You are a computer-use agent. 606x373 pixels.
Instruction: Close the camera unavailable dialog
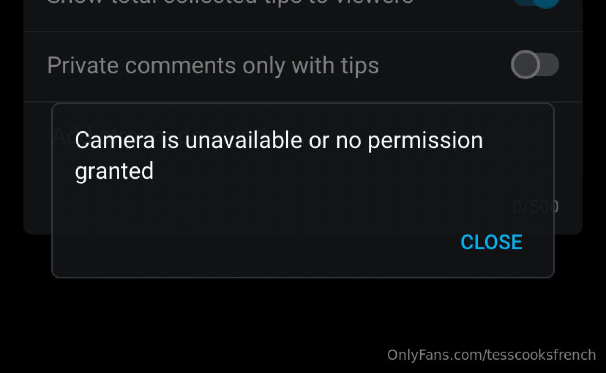(491, 242)
